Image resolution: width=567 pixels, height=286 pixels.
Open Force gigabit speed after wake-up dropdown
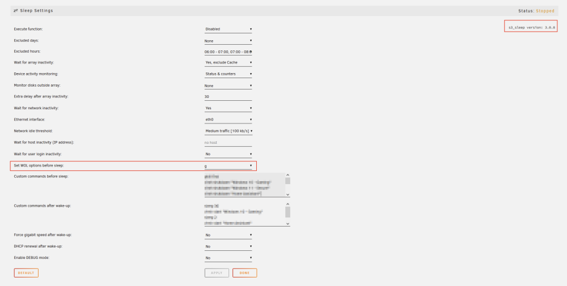pos(228,235)
